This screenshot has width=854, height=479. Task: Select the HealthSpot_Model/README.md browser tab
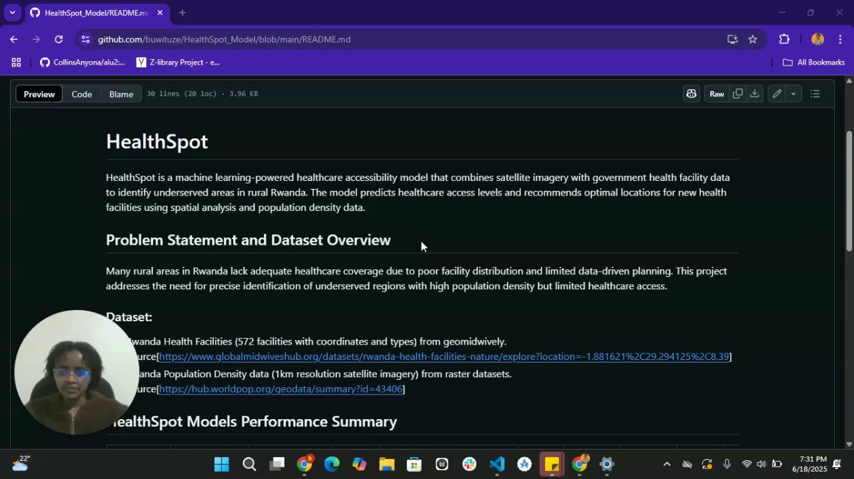[97, 13]
